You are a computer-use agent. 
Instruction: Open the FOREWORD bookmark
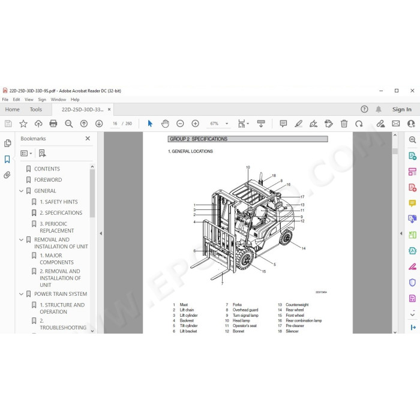click(48, 180)
